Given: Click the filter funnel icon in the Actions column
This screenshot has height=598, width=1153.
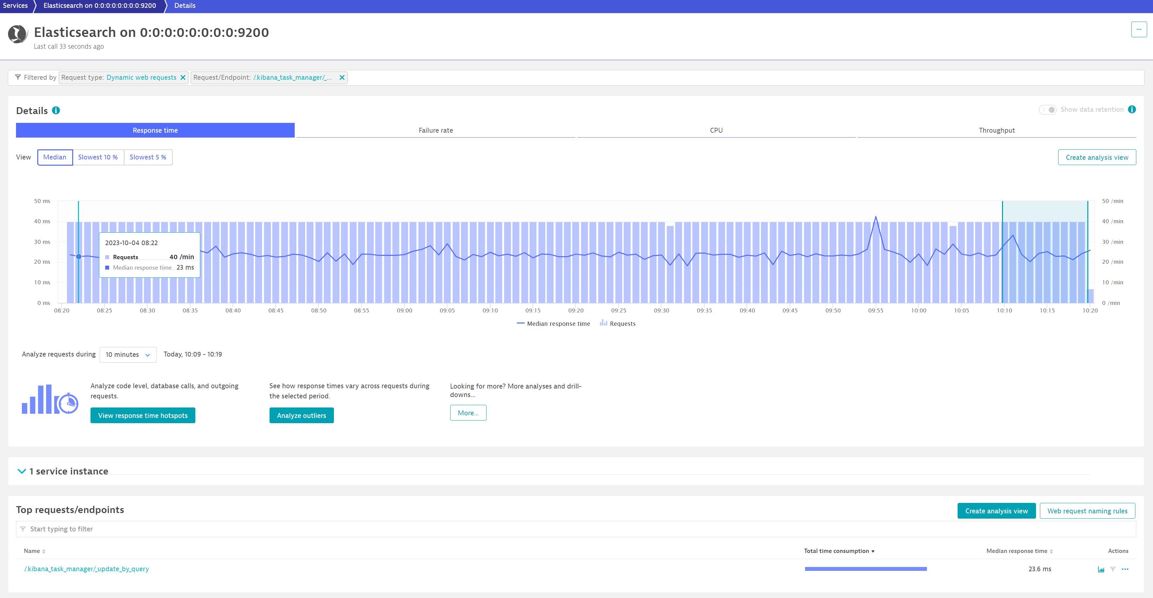Looking at the screenshot, I should coord(1113,569).
